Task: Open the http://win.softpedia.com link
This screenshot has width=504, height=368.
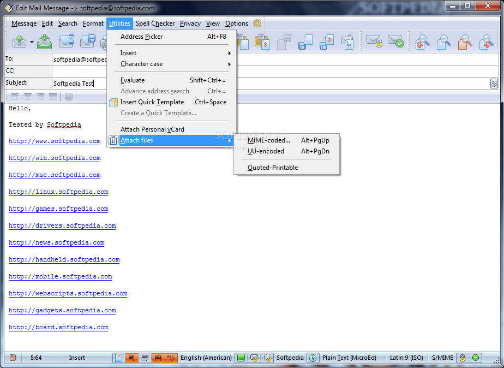Action: pyautogui.click(x=55, y=158)
